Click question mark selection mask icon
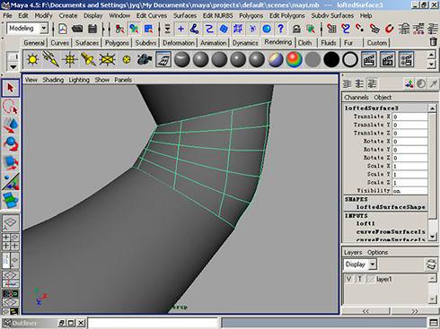This screenshot has width=440, height=329. pyautogui.click(x=281, y=29)
